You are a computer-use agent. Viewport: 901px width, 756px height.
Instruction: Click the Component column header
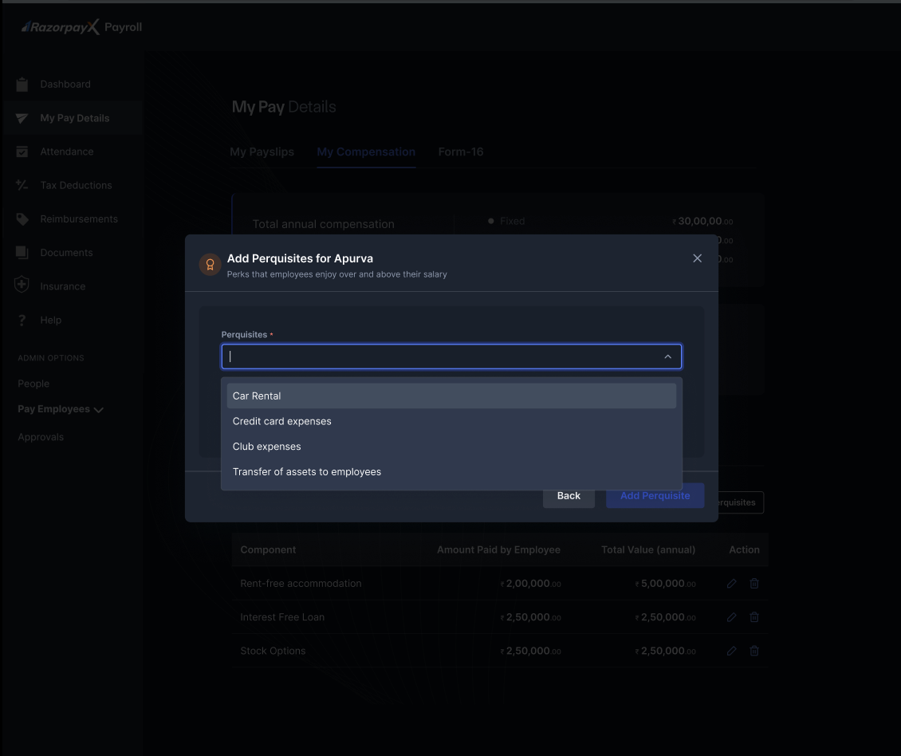coord(269,549)
